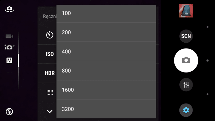Open manual adjustment sliders button
Image resolution: width=215 pixels, height=121 pixels.
pos(186,85)
